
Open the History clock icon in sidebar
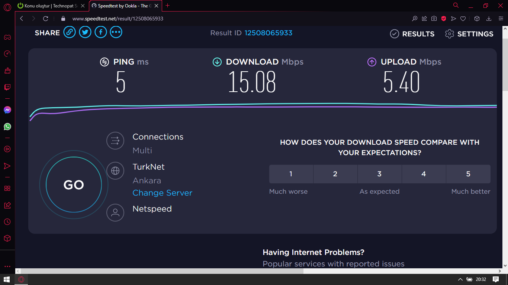click(7, 222)
